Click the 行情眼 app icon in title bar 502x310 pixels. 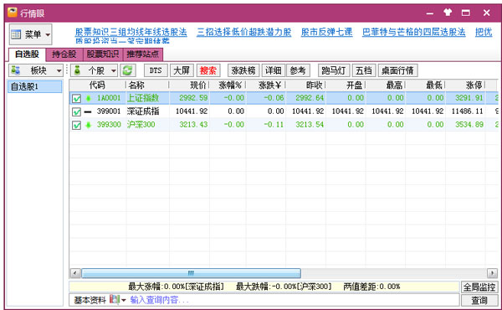13,13
